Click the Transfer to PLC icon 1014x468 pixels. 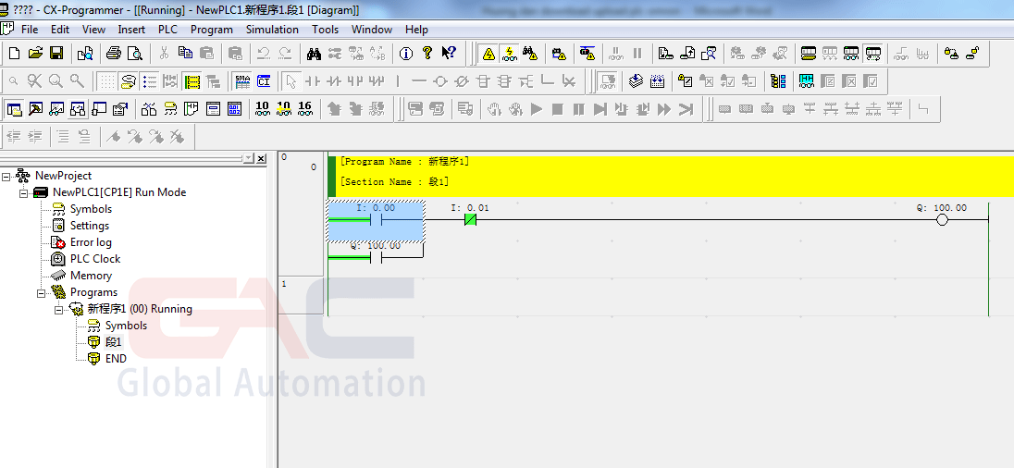click(x=666, y=53)
